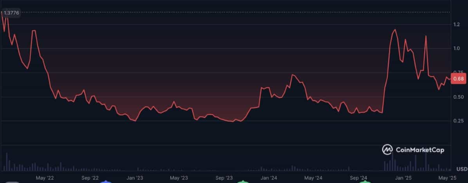Select the May '24 date label
The width and height of the screenshot is (468, 183).
313,178
